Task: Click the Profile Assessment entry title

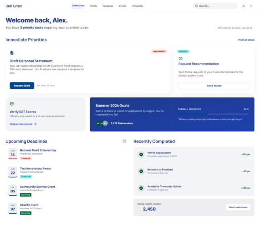Action: pyautogui.click(x=159, y=153)
